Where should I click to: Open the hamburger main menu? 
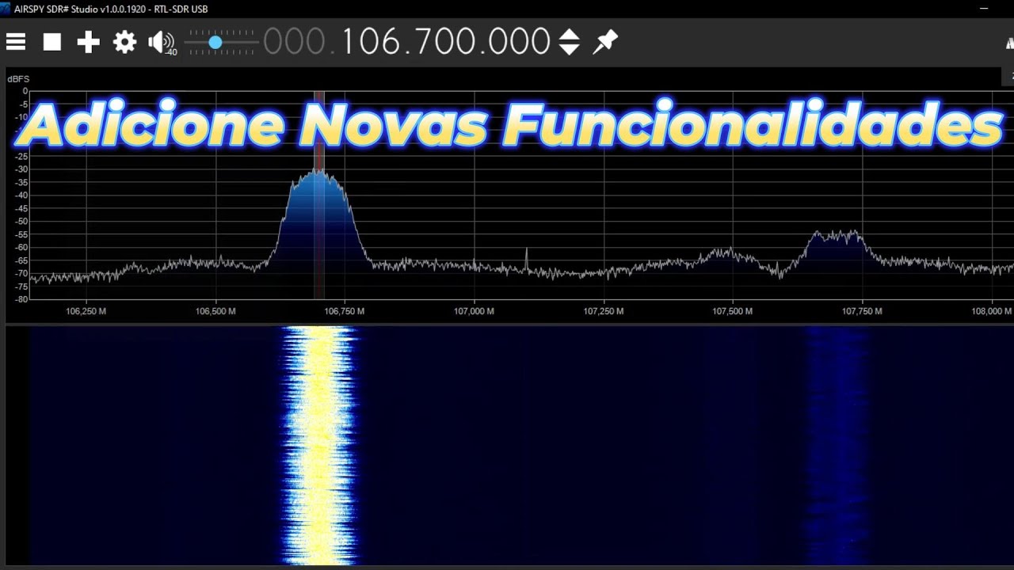point(16,42)
